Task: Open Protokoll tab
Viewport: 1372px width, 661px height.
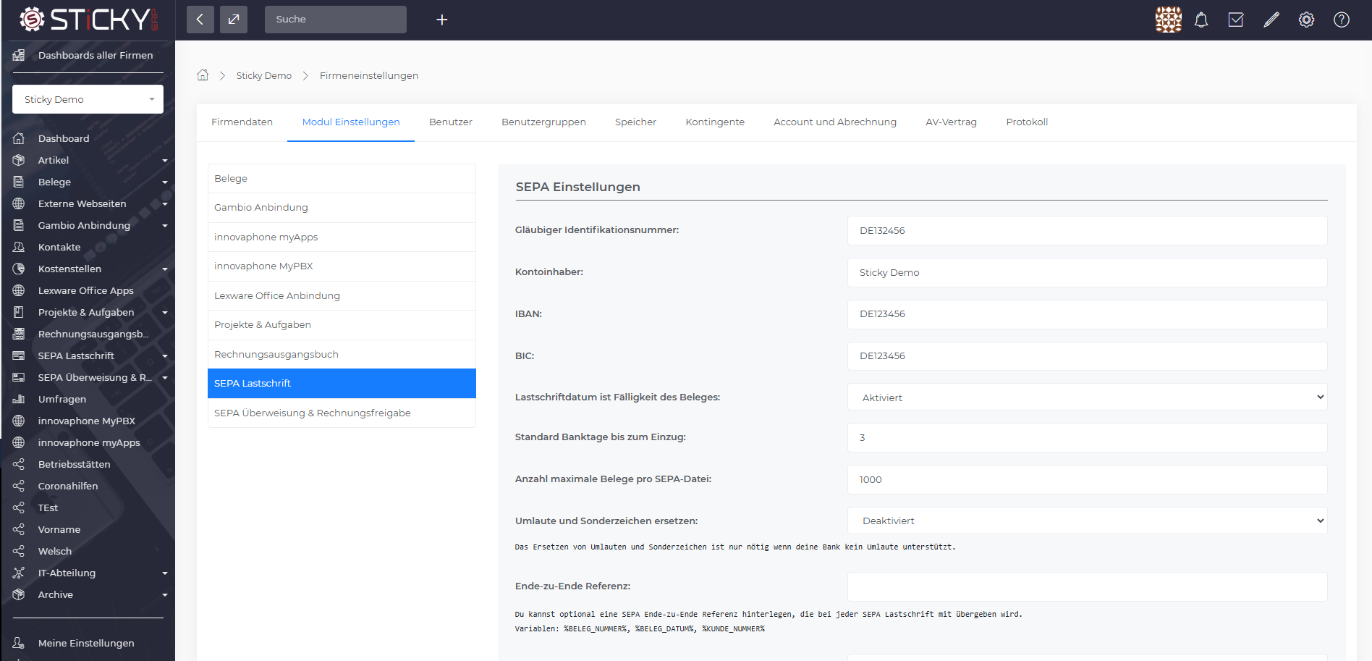Action: [1027, 122]
